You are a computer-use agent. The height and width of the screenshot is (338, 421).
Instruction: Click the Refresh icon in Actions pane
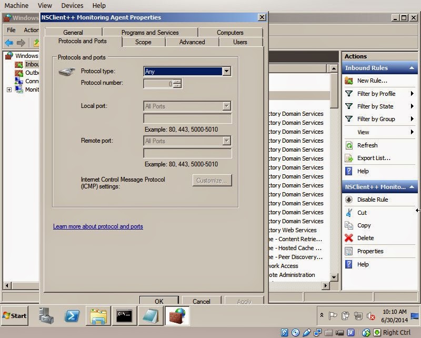click(x=348, y=145)
